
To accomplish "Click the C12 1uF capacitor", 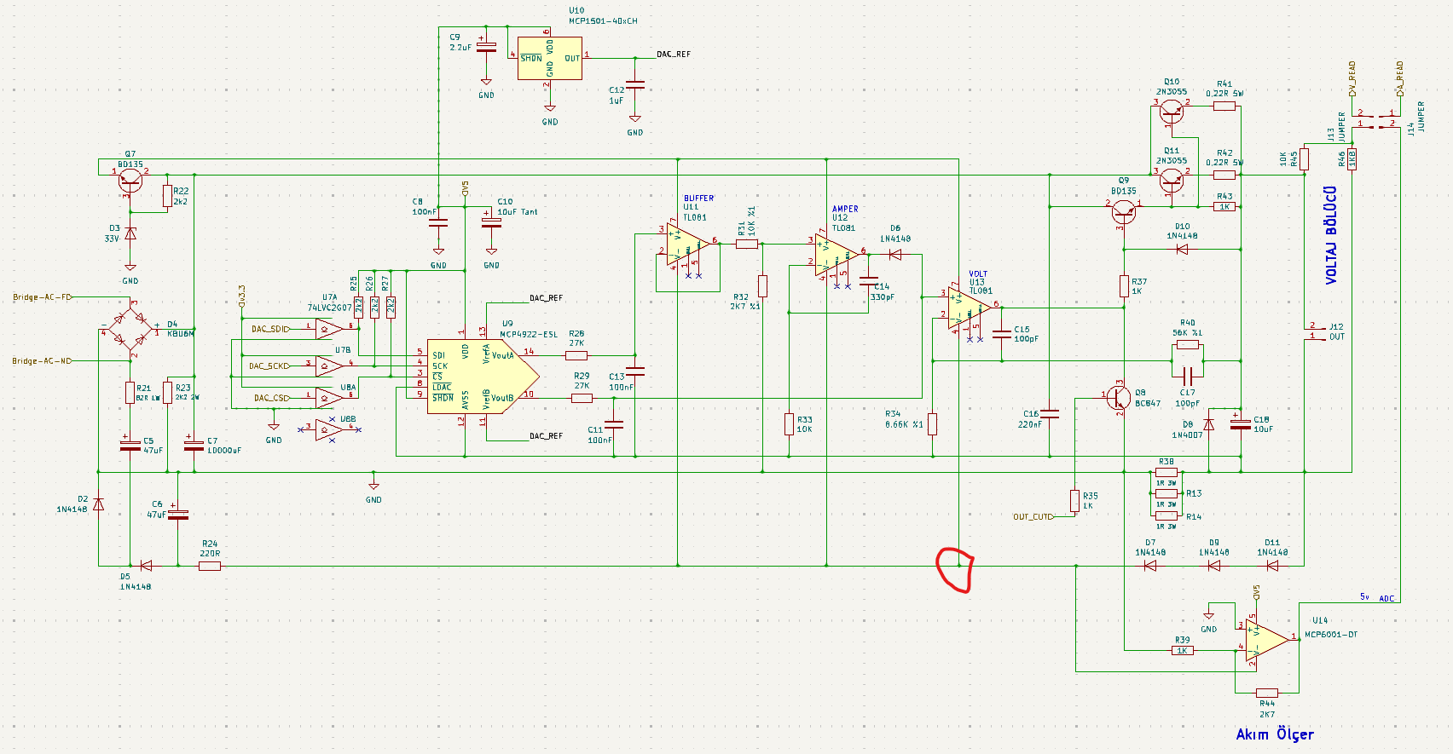I will tap(635, 84).
